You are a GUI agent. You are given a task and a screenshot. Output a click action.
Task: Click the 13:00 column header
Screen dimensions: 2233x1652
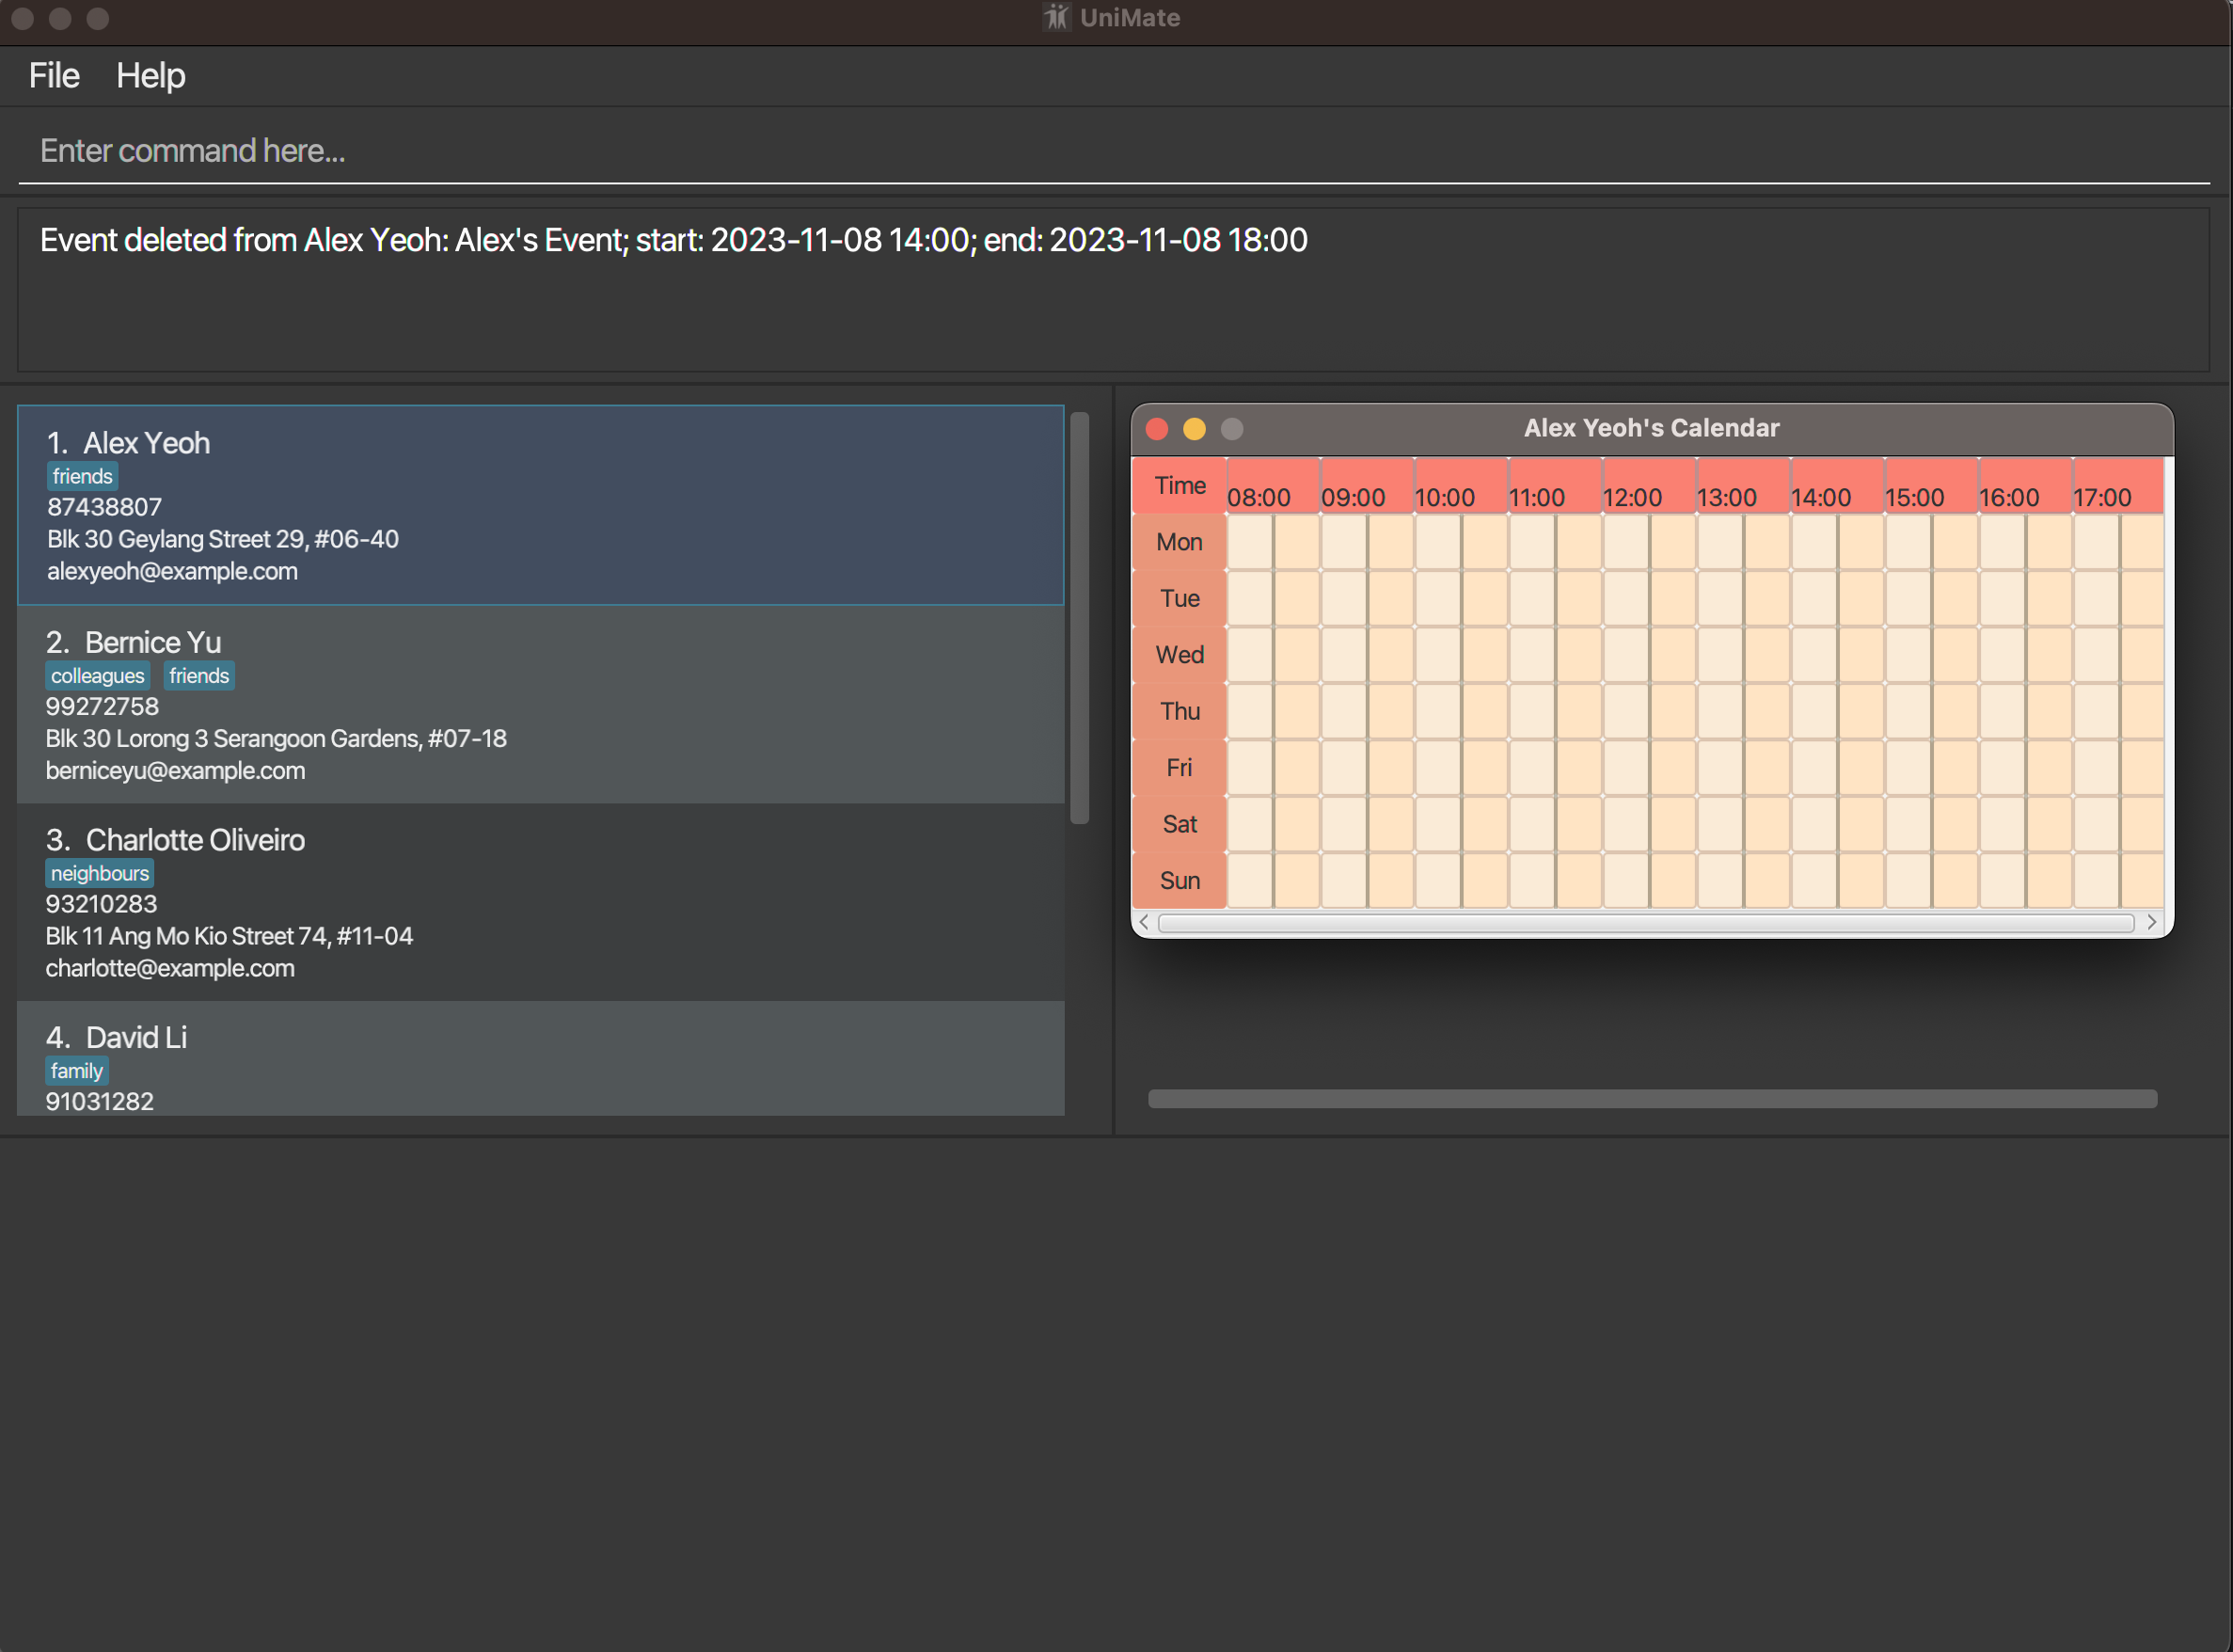pos(1743,486)
